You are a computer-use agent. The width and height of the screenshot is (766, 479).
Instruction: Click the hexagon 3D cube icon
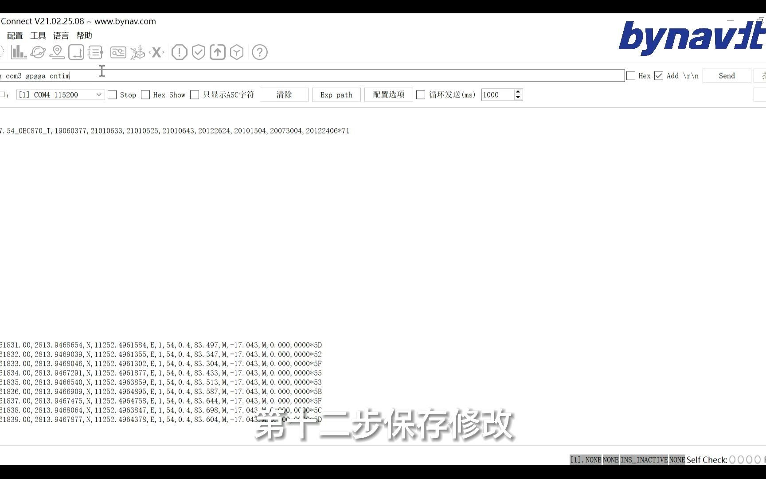pos(237,52)
